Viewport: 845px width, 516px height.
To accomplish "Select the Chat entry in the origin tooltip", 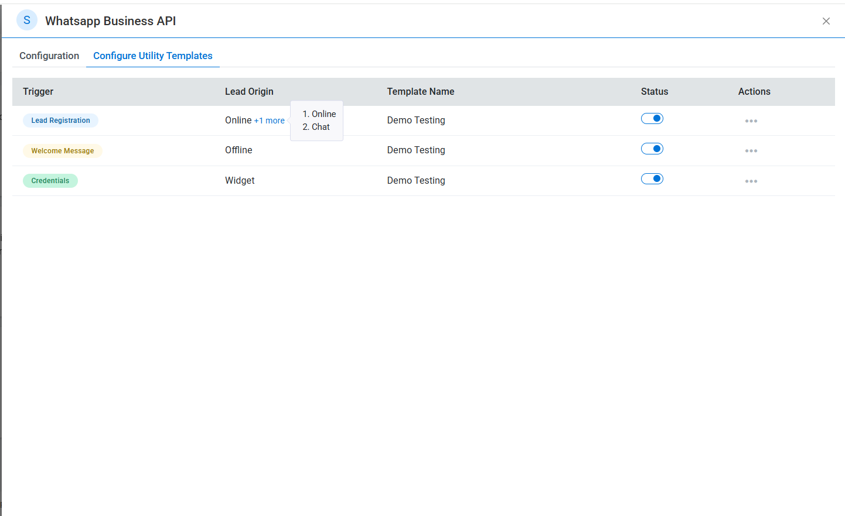I will point(320,127).
